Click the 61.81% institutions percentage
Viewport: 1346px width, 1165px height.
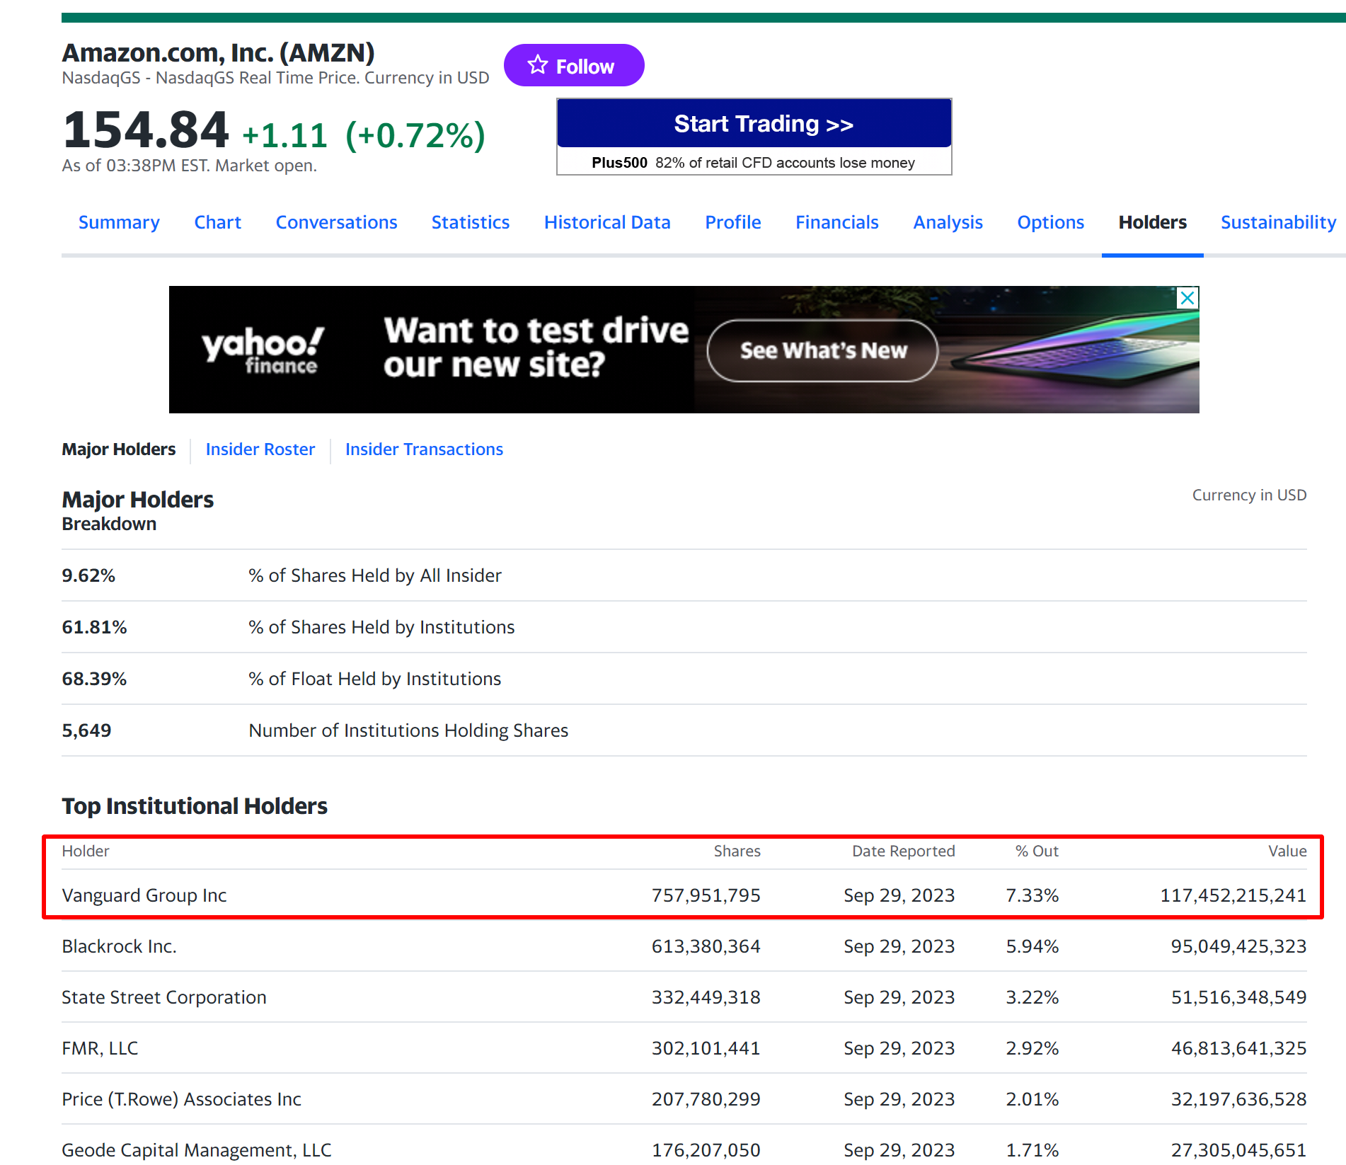point(94,627)
